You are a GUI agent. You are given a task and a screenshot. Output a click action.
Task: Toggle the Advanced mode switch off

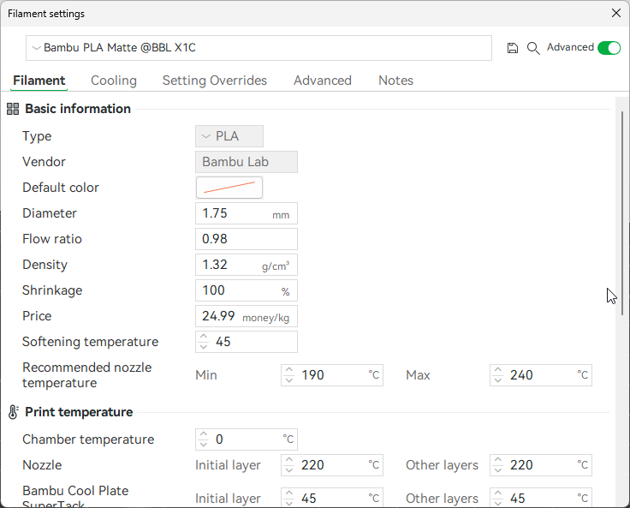tap(609, 48)
